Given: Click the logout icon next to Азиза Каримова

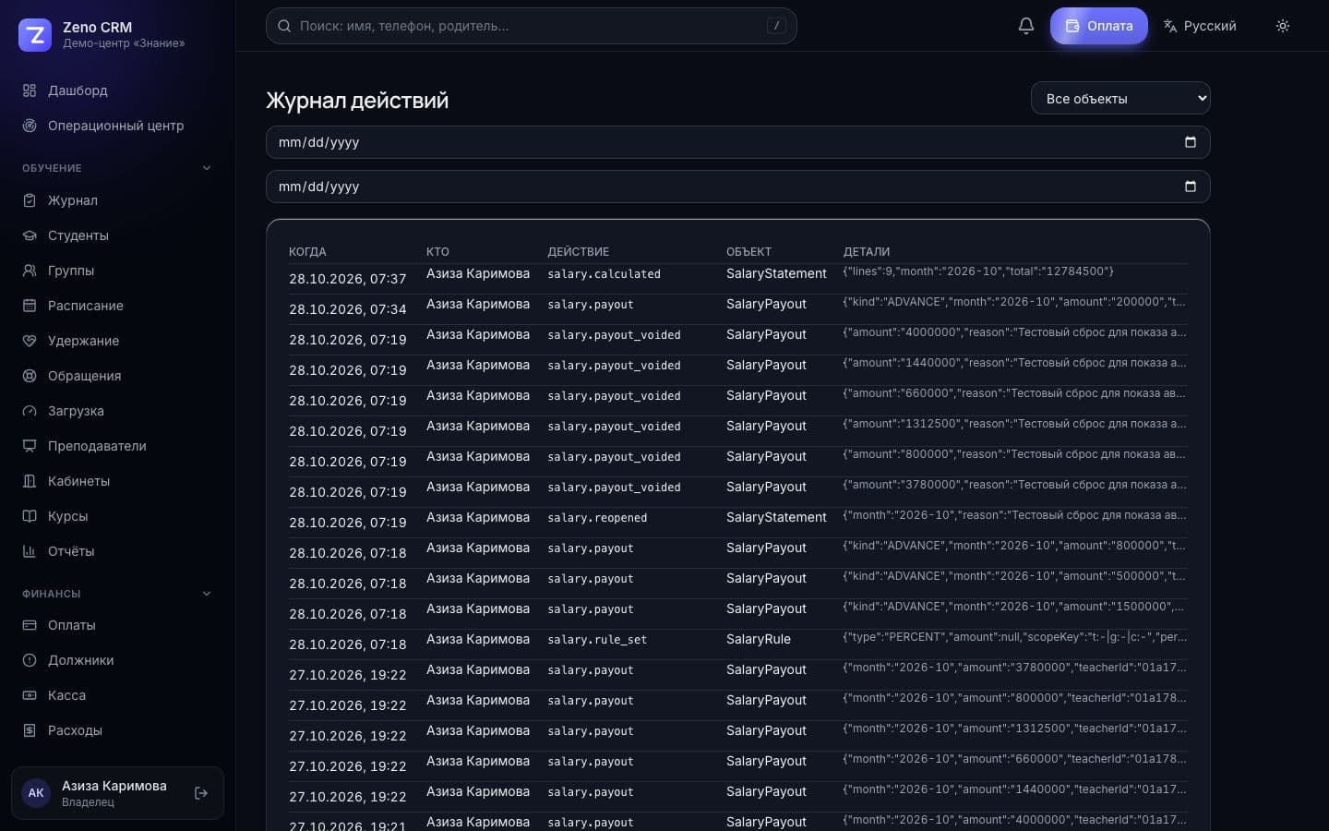Looking at the screenshot, I should tap(201, 793).
